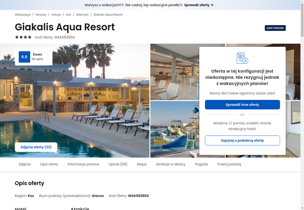Open the Przed podróżą tab
304x210 pixels.
pos(229,164)
